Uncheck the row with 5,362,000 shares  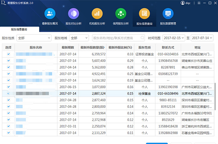tap(9, 67)
